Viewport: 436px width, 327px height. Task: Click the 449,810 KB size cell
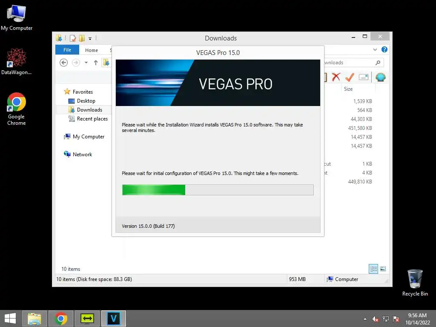coord(360,181)
